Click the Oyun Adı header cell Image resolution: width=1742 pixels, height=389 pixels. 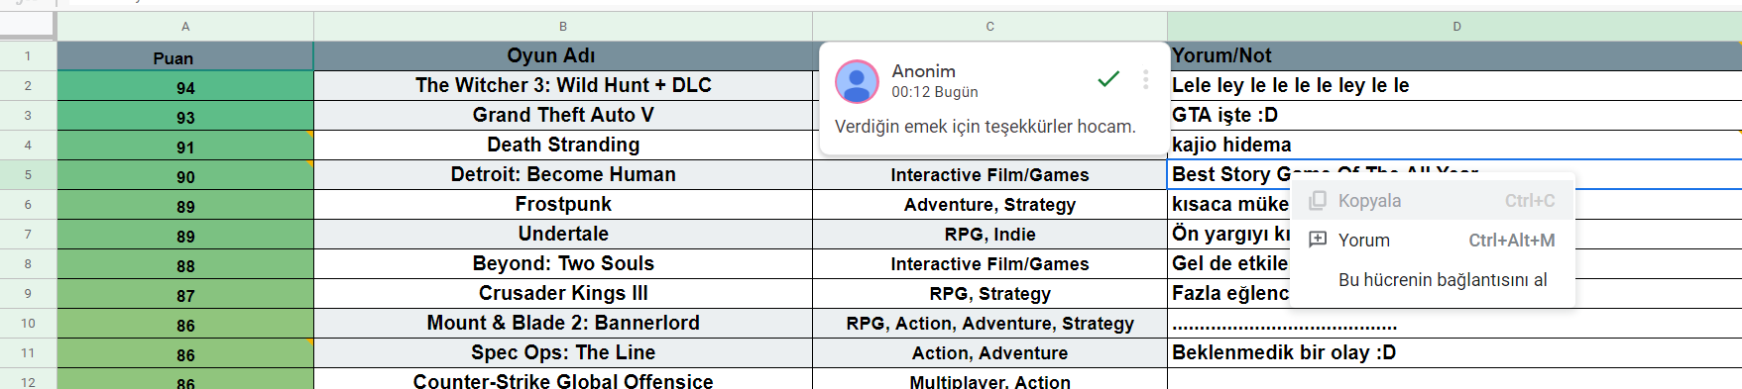point(563,56)
